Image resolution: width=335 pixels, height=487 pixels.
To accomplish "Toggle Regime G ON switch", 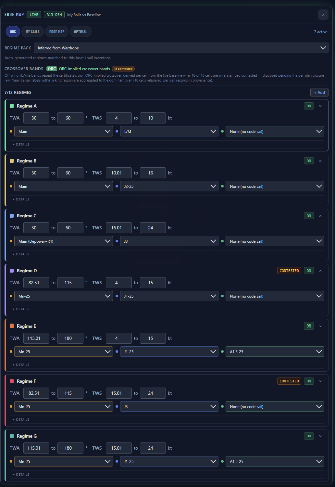I will coord(309,436).
